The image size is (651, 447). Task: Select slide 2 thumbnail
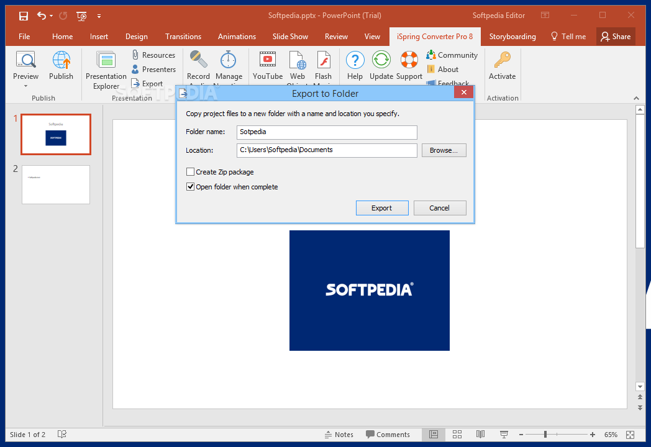[x=56, y=184]
